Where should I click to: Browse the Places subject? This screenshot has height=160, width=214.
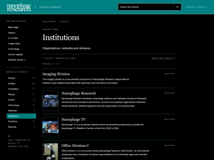[x=21, y=94]
